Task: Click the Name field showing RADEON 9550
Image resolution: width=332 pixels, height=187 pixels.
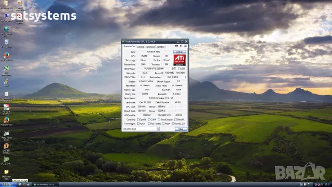Action: (154, 52)
